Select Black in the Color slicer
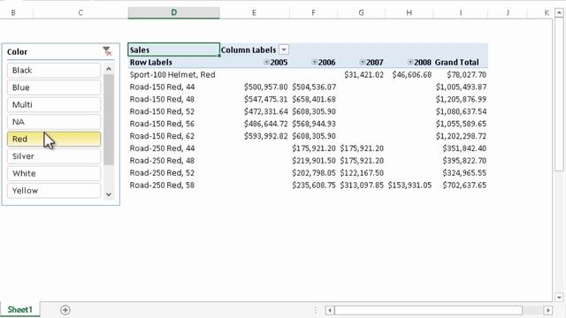Image resolution: width=566 pixels, height=318 pixels. pyautogui.click(x=54, y=71)
